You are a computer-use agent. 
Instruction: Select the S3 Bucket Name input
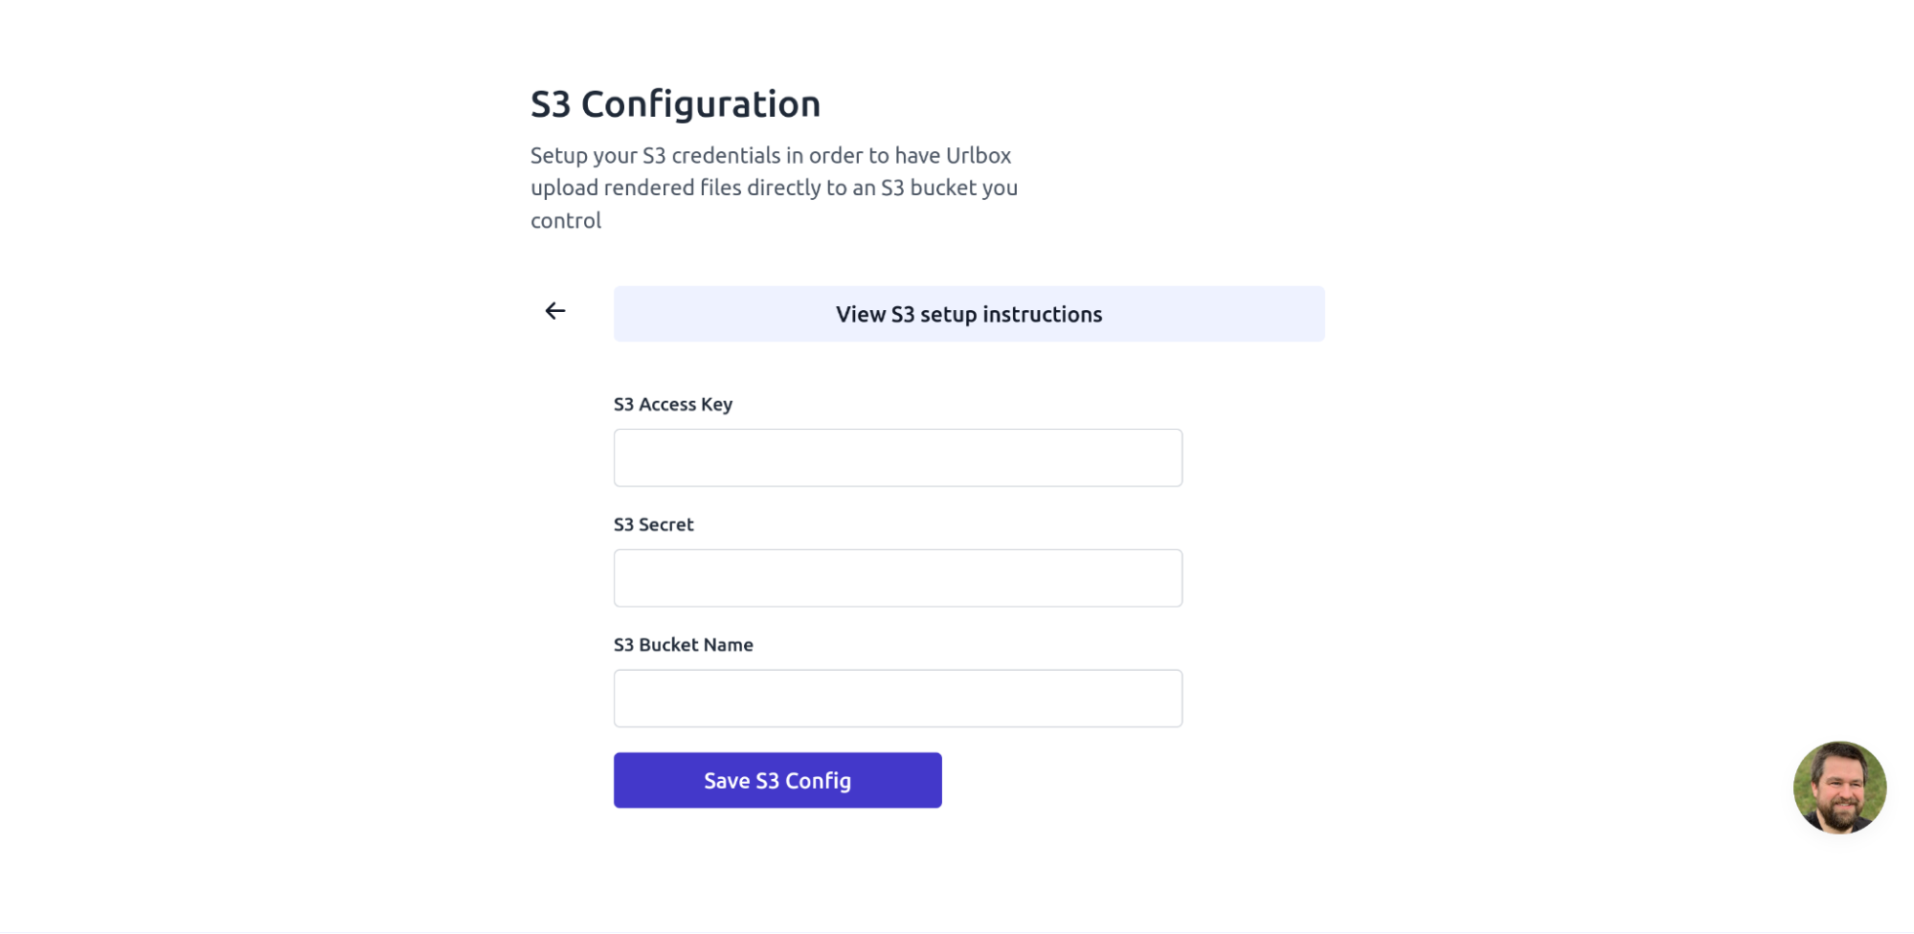(x=897, y=699)
